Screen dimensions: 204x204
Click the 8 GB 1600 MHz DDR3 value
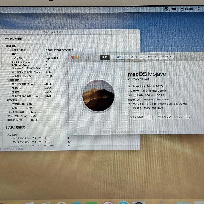(150, 95)
